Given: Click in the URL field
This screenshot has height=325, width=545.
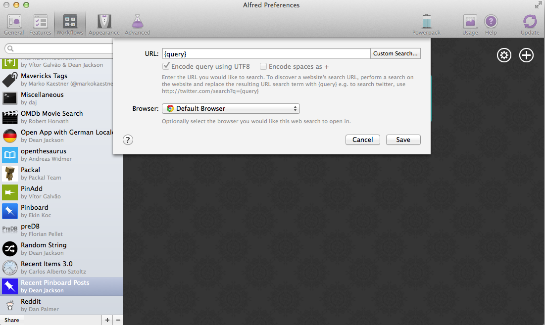Looking at the screenshot, I should pyautogui.click(x=266, y=53).
